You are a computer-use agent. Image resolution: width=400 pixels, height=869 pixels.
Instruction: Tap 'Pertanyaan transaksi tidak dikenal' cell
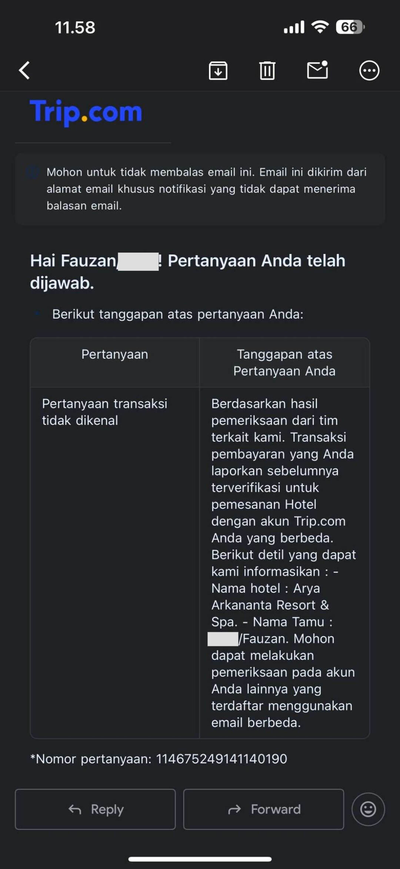104,412
